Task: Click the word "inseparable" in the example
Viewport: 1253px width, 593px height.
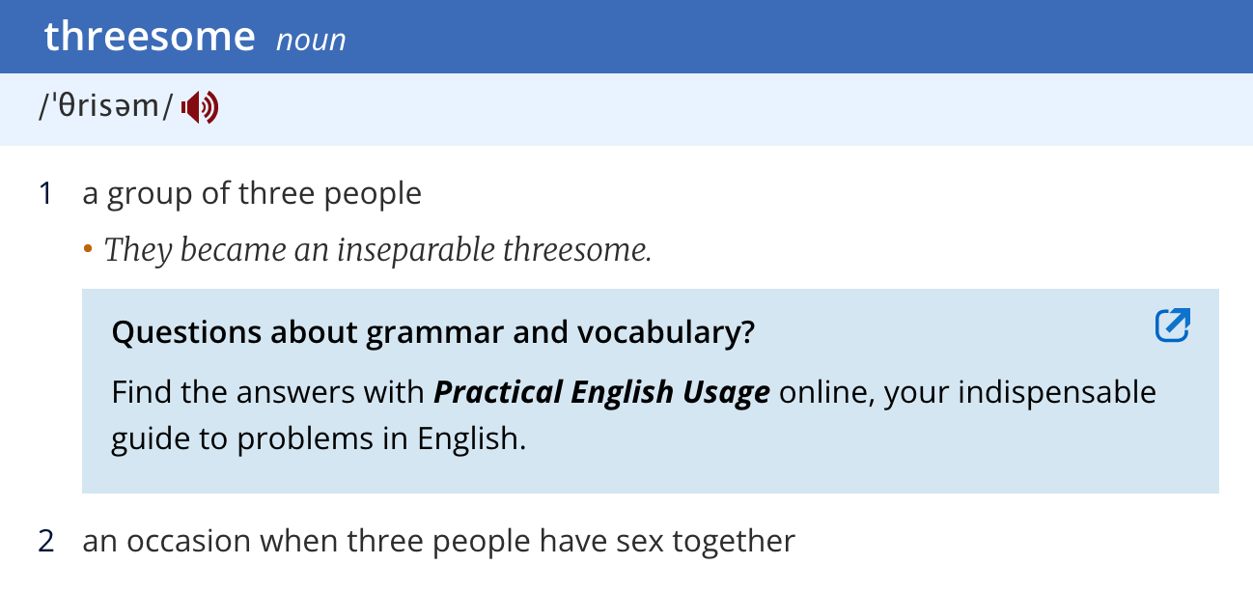Action: (416, 250)
